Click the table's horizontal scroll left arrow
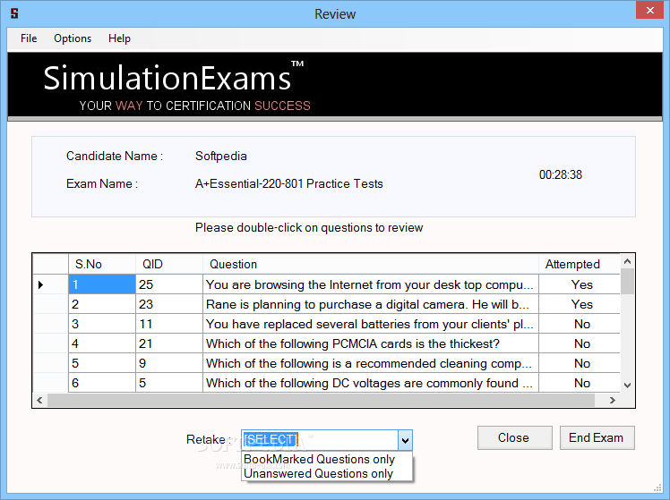 pos(39,400)
